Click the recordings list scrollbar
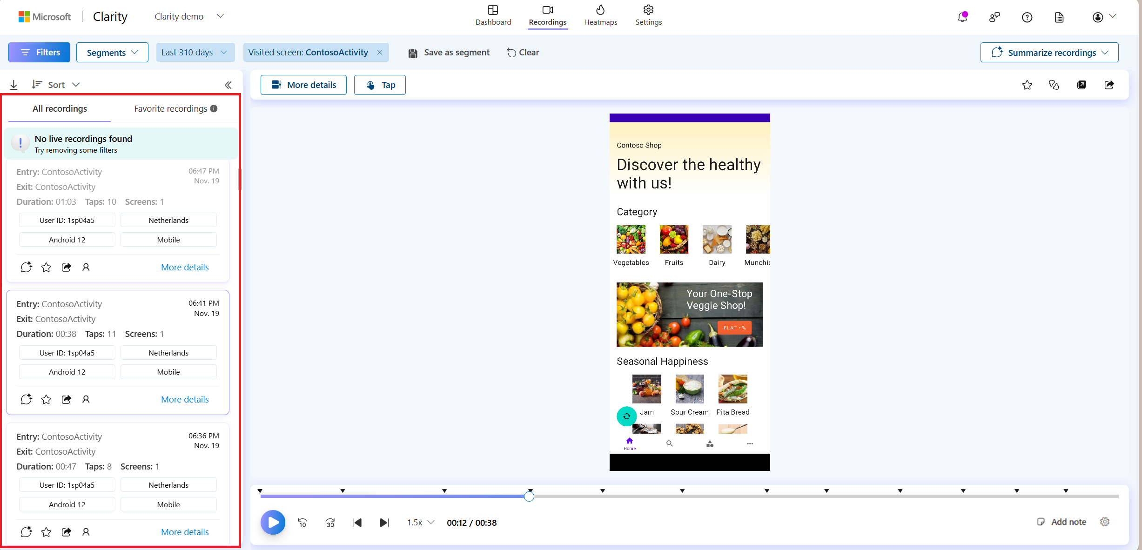The height and width of the screenshot is (550, 1142). (240, 179)
